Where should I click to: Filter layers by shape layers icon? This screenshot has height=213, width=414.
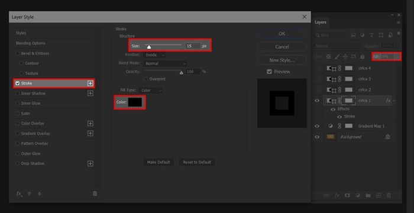(381, 35)
